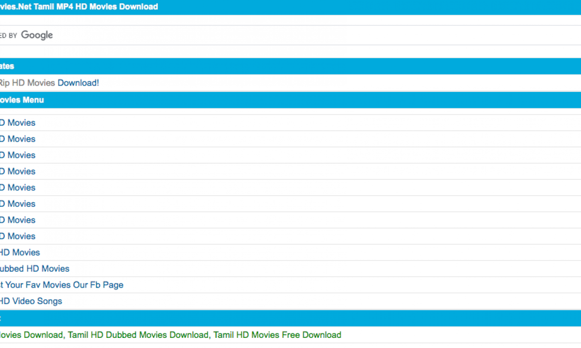Viewport: 581px width, 348px height.
Task: Open the first "D Movies" menu link
Action: 18,123
